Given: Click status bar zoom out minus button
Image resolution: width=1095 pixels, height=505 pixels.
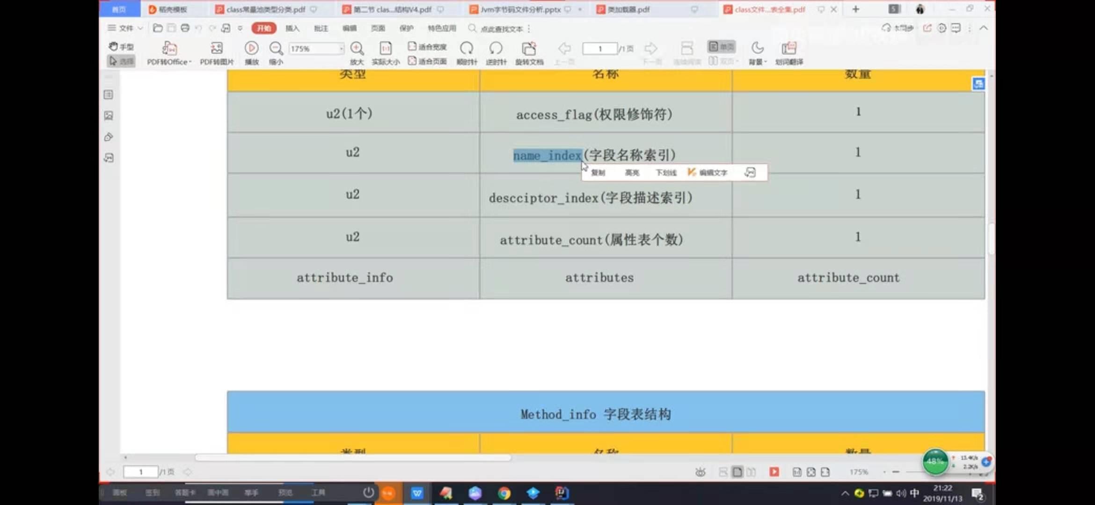Looking at the screenshot, I should tap(896, 472).
